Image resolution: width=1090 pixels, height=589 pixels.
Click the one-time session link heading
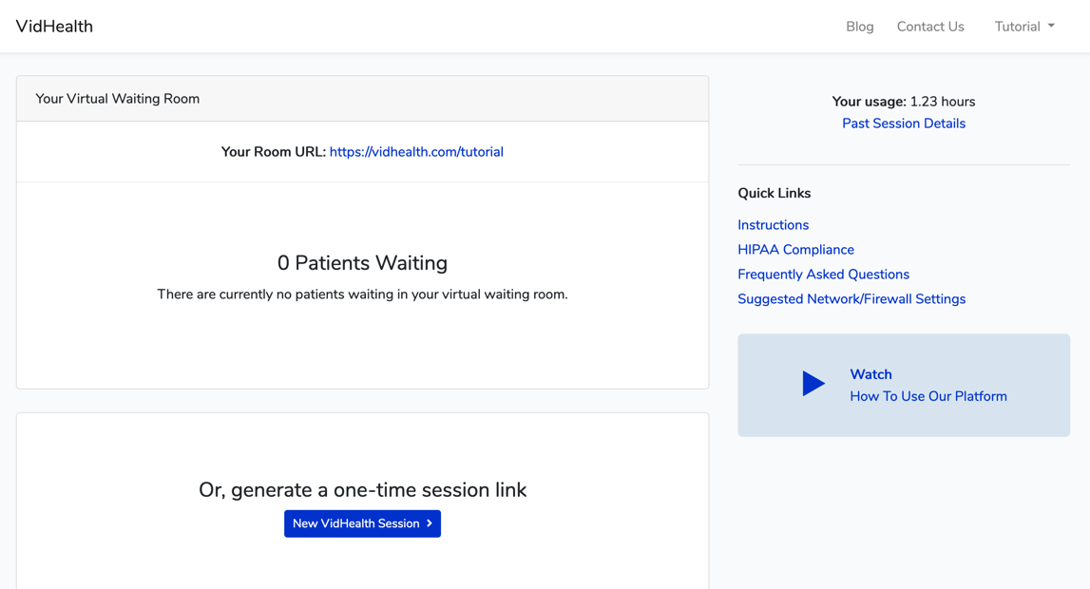click(x=362, y=489)
